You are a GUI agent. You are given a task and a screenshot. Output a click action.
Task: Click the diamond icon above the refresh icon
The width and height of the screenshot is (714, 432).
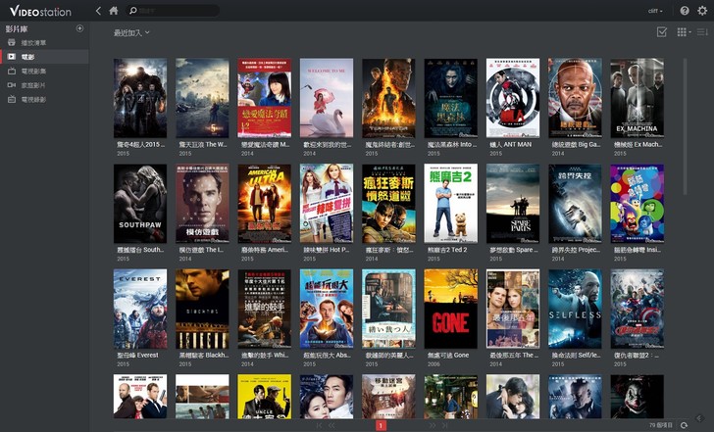pyautogui.click(x=699, y=418)
